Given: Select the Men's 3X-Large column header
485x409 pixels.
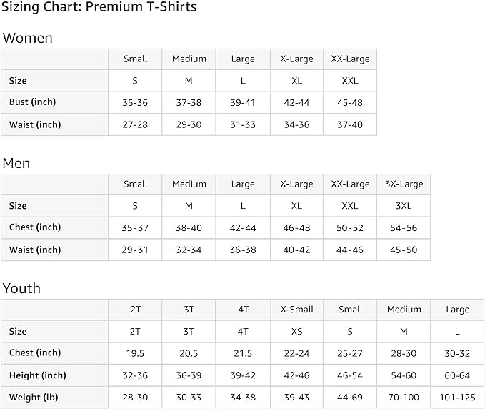Looking at the screenshot, I should pos(404,184).
